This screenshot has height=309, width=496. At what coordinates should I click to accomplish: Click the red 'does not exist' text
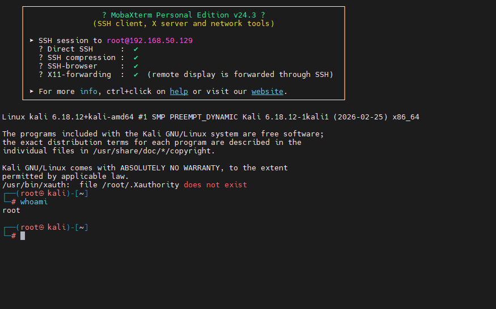click(x=215, y=185)
